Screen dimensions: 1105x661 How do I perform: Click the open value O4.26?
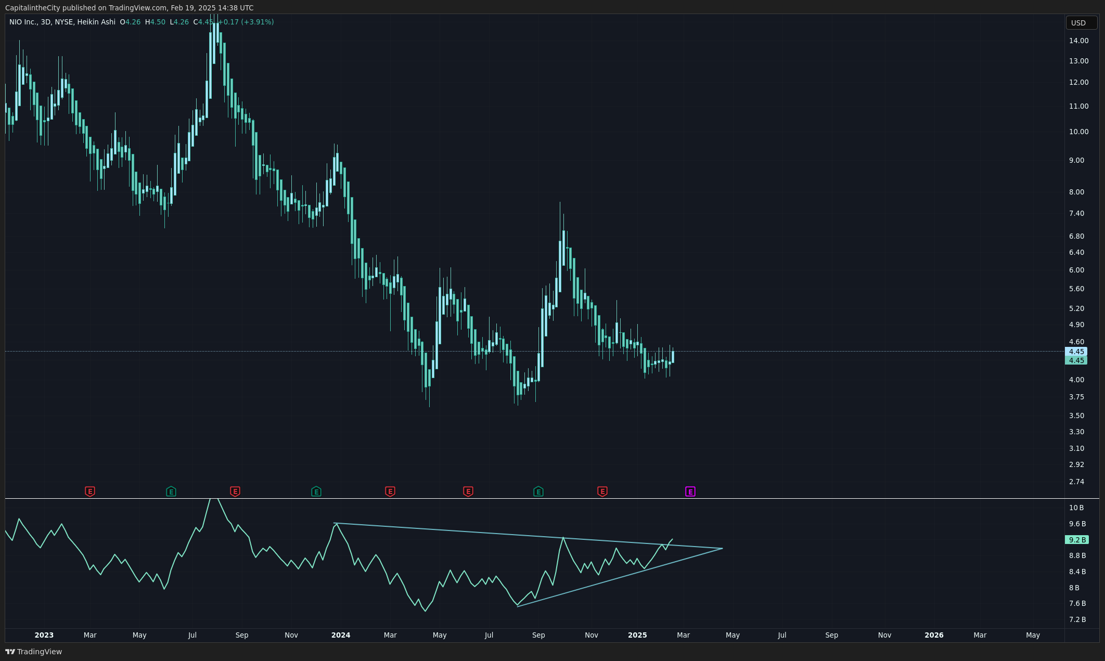(130, 22)
